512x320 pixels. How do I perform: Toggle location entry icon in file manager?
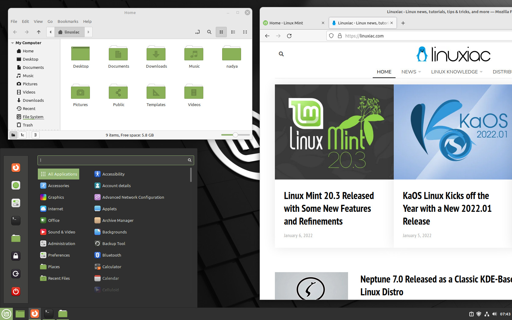point(197,32)
